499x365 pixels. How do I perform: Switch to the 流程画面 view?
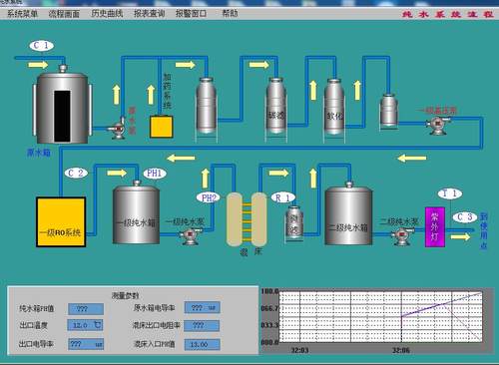[64, 14]
